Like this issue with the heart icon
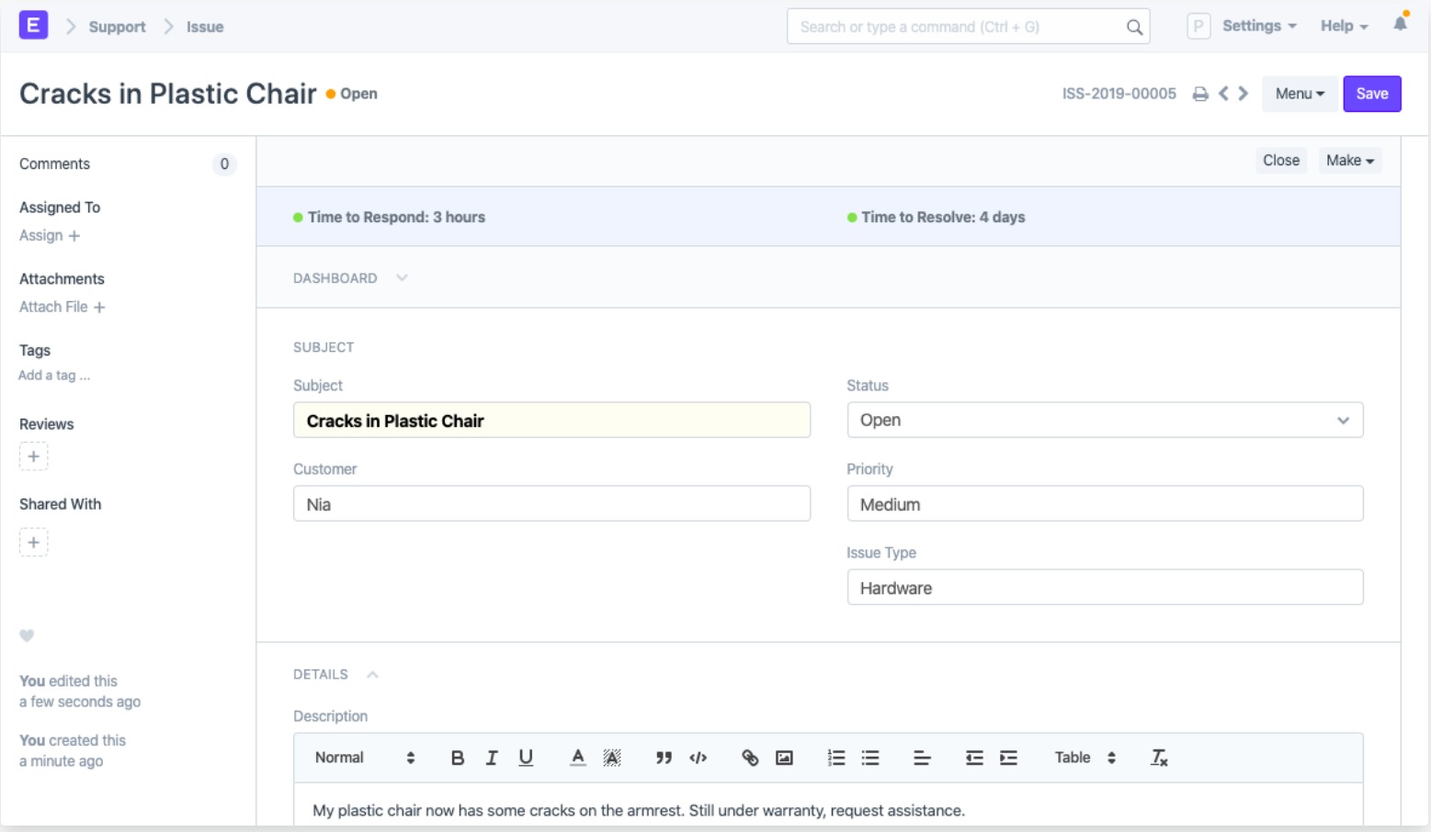The height and width of the screenshot is (832, 1431). tap(27, 635)
